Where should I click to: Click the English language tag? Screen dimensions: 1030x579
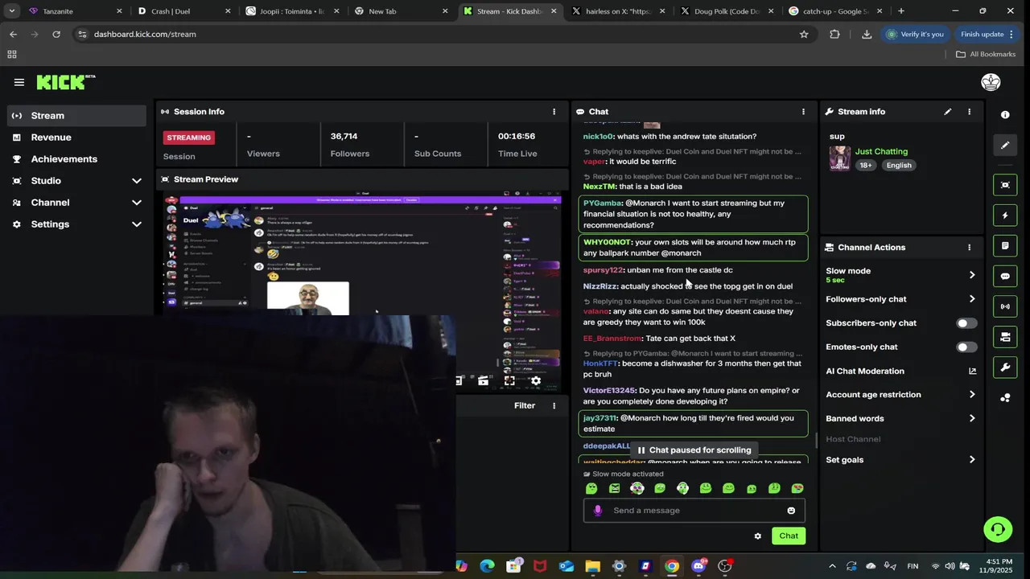pyautogui.click(x=899, y=166)
